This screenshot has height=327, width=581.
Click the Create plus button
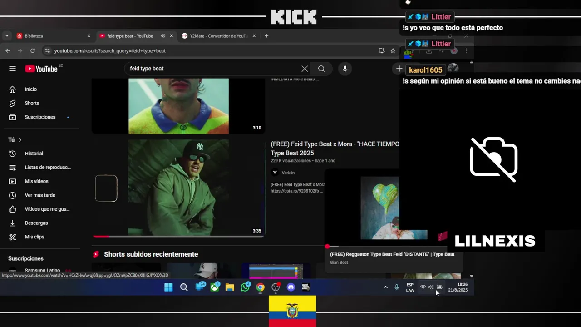pyautogui.click(x=399, y=69)
